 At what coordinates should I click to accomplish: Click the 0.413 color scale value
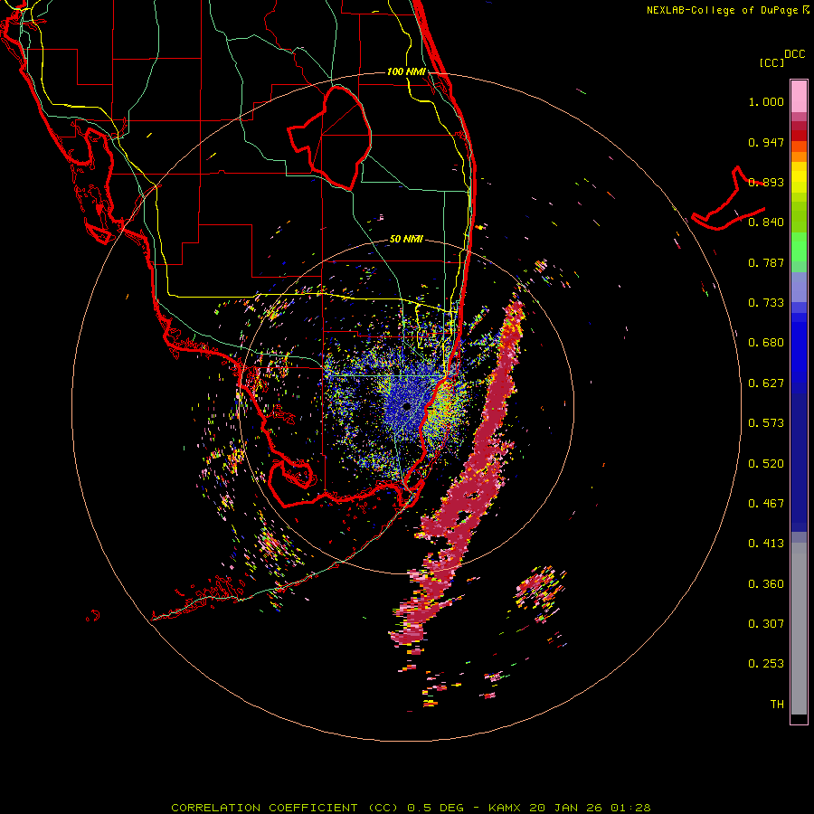coord(766,544)
